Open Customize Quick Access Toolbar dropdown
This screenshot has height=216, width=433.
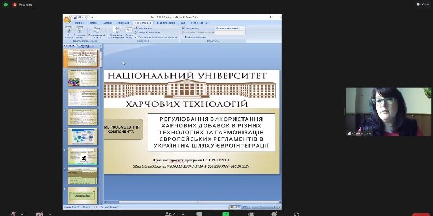click(92, 17)
